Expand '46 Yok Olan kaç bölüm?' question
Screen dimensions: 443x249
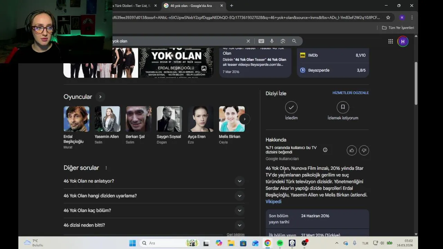click(x=154, y=211)
